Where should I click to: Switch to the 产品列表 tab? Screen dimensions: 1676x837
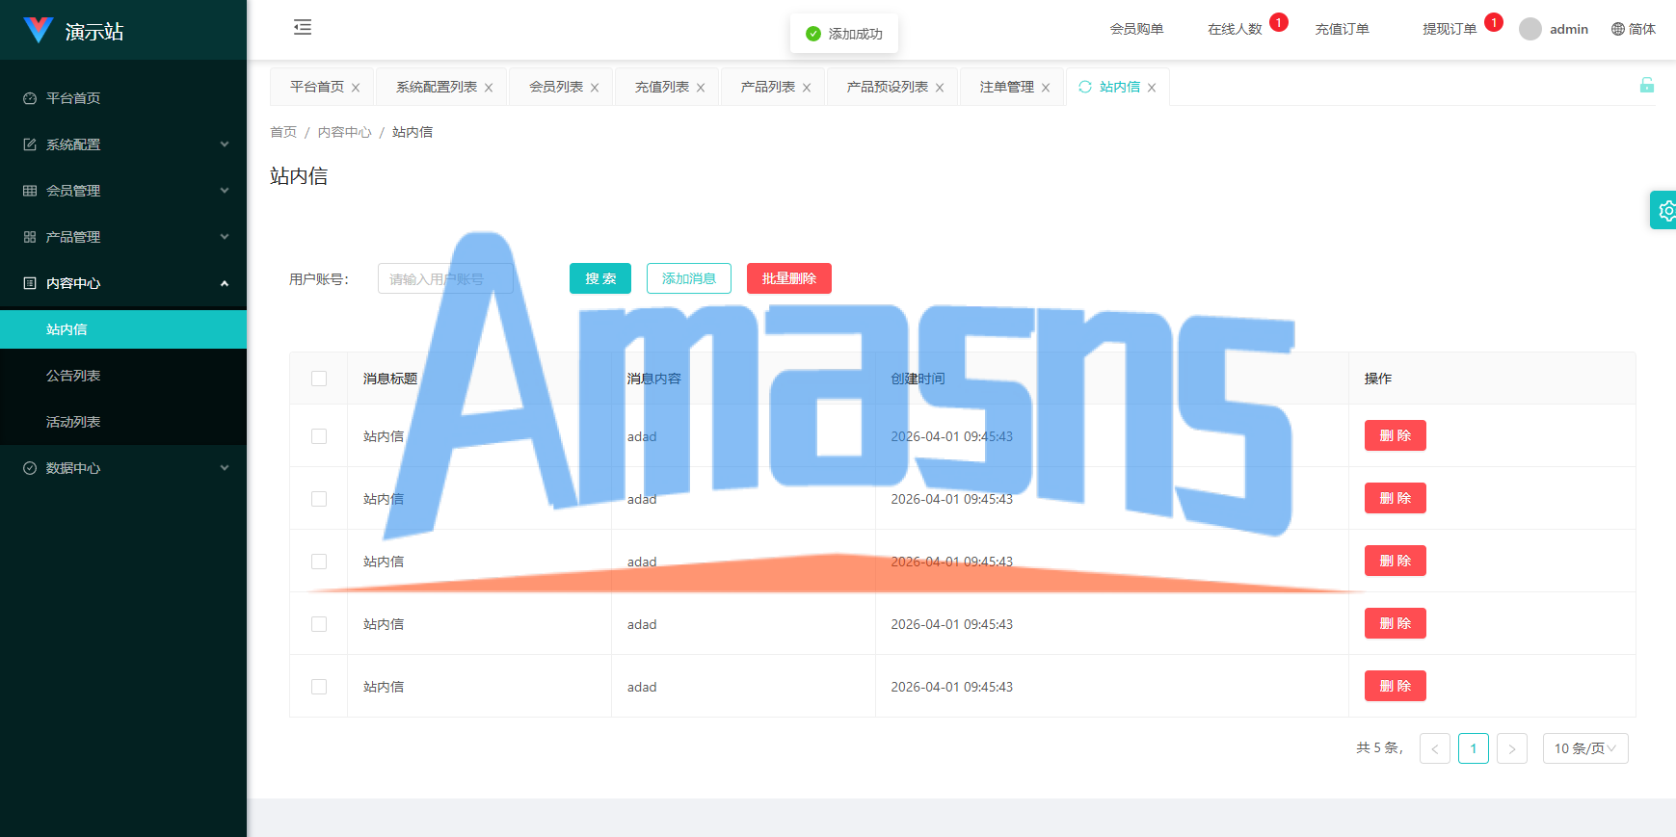pyautogui.click(x=768, y=87)
